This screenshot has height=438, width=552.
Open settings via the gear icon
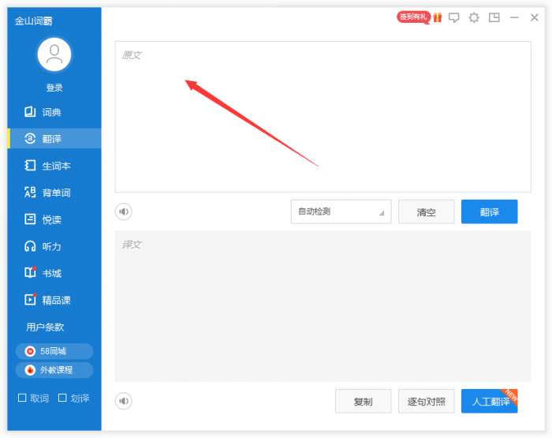[x=474, y=17]
